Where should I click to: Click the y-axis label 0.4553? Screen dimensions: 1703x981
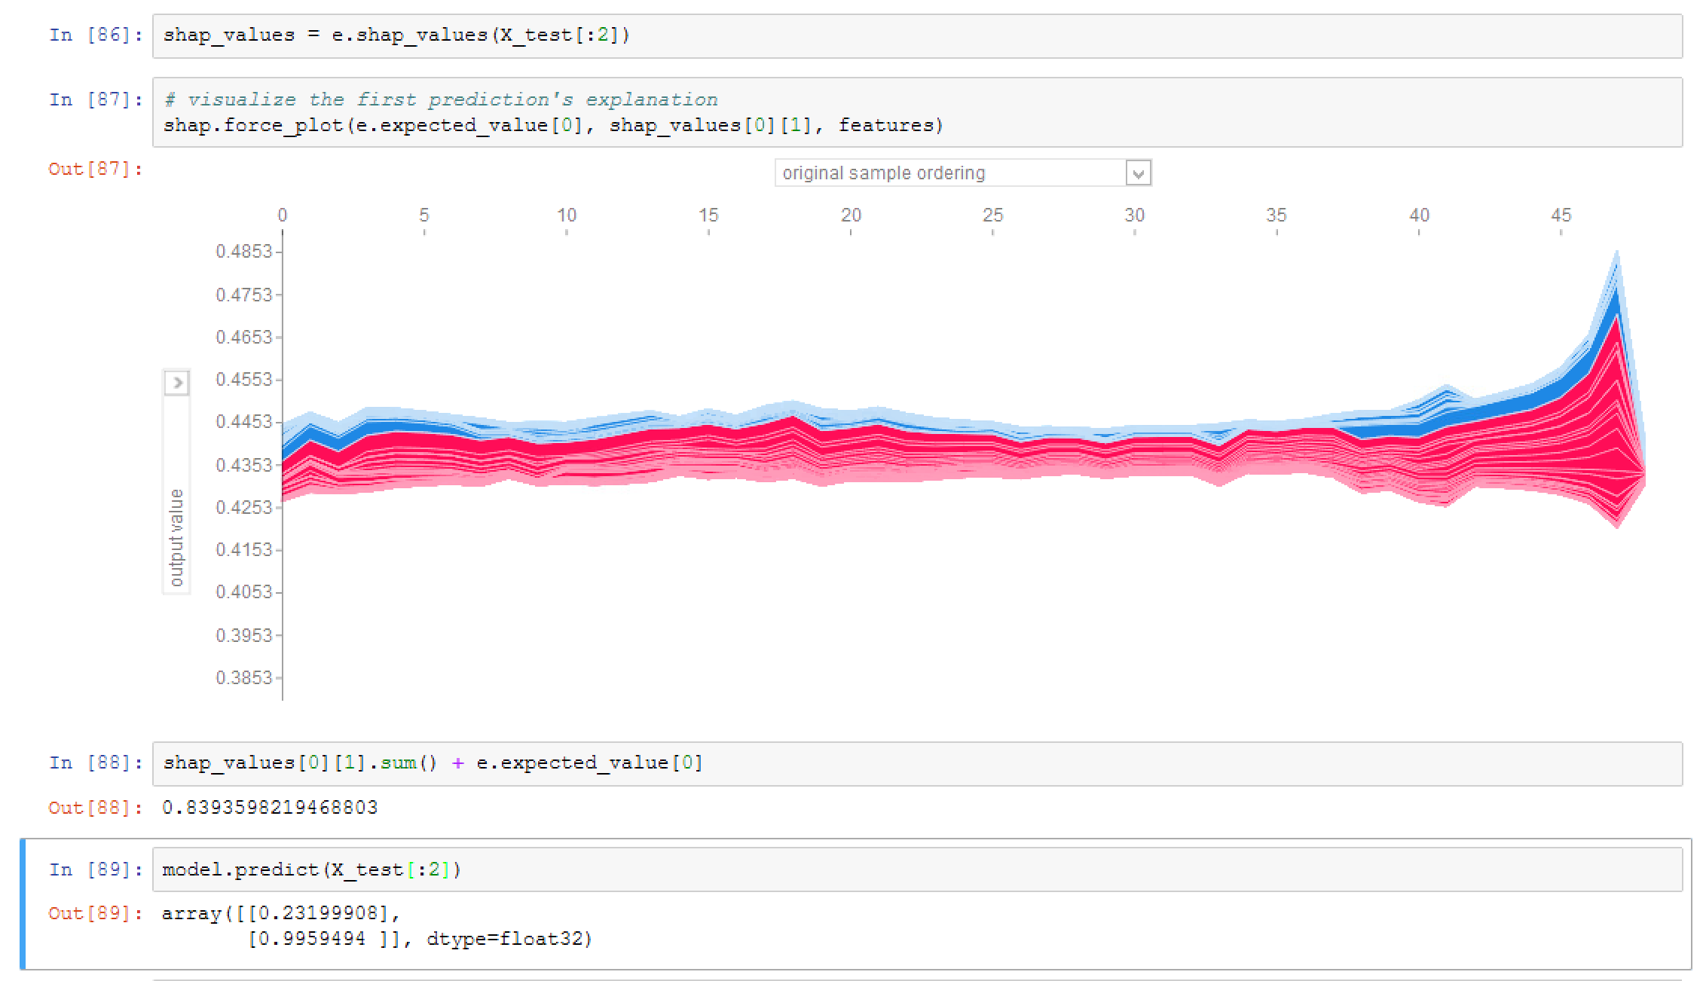[244, 379]
